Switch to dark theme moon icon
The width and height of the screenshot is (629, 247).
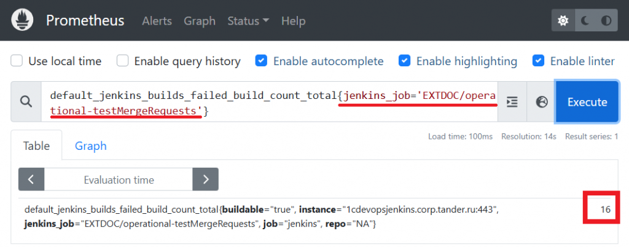(585, 20)
